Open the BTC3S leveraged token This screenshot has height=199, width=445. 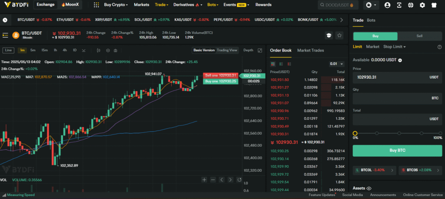click(420, 170)
